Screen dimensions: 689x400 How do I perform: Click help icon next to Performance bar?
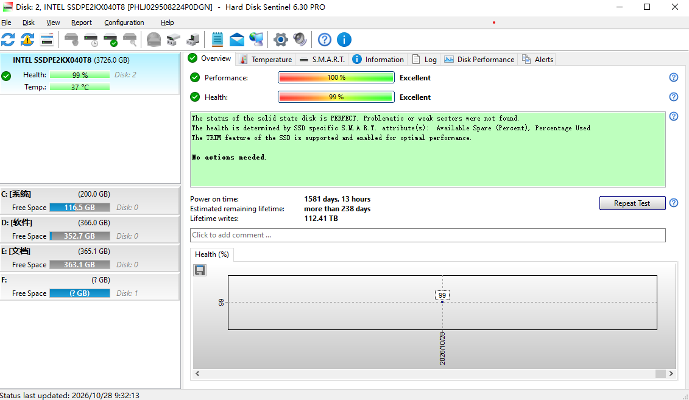(x=674, y=77)
